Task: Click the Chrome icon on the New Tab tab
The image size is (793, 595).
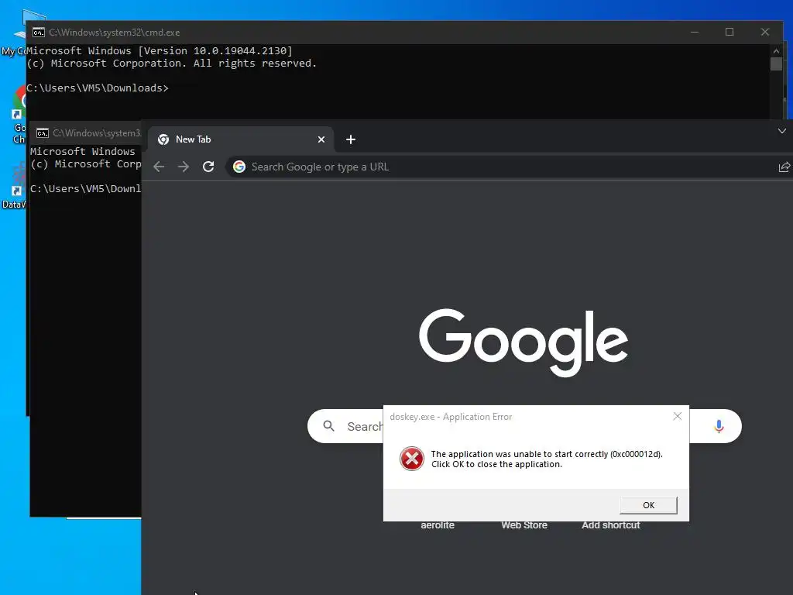Action: (163, 139)
